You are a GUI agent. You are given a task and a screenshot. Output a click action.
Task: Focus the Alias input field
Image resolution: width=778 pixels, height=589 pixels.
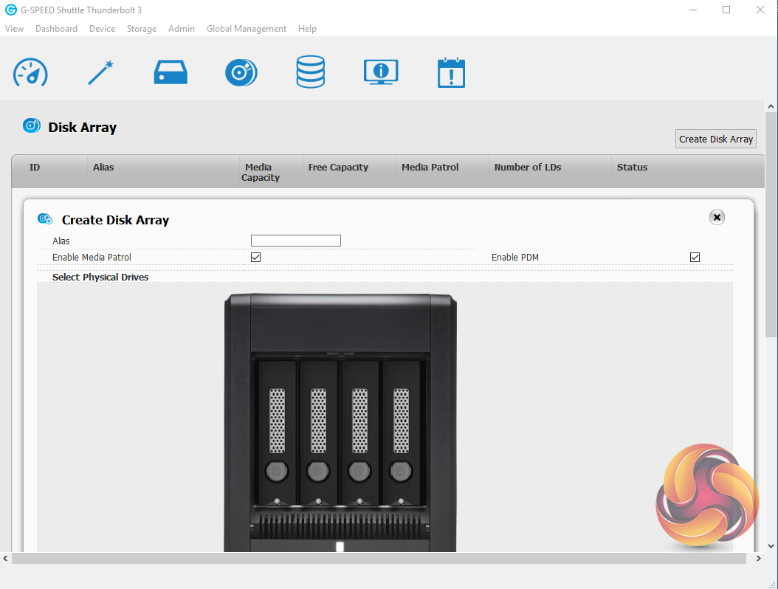[296, 241]
